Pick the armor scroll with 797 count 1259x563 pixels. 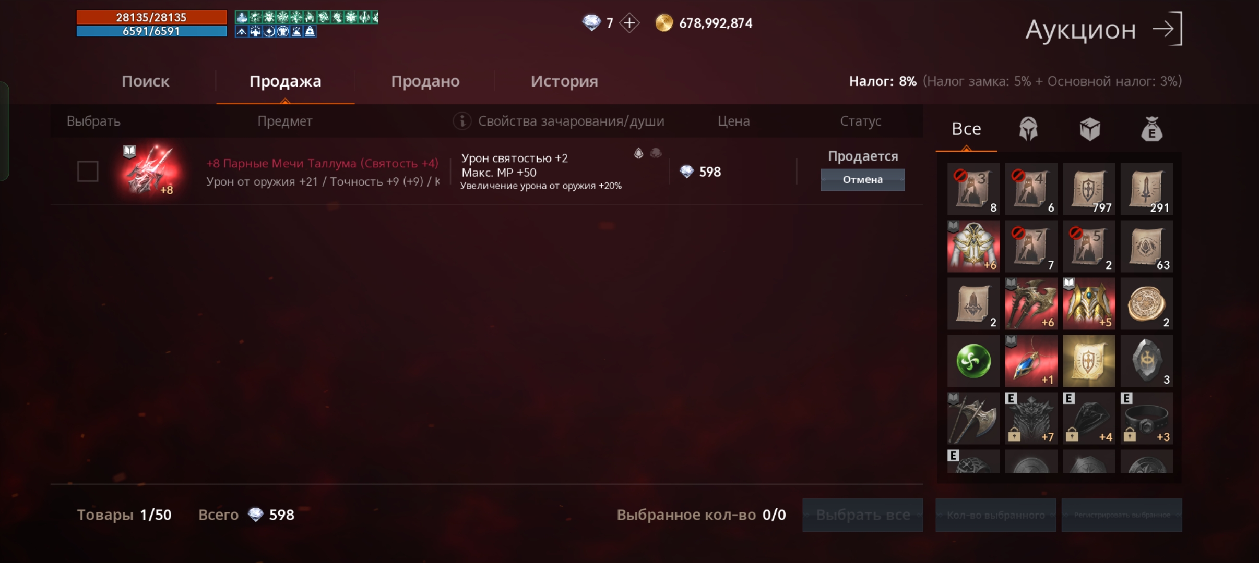(1089, 189)
